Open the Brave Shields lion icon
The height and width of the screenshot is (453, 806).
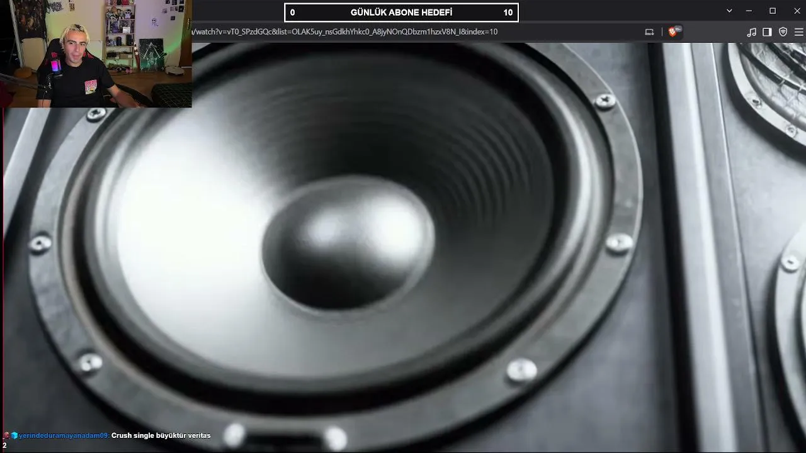673,31
